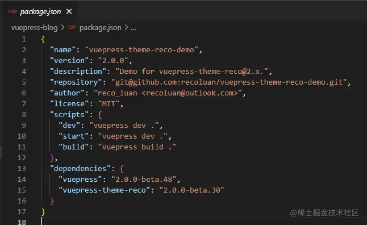
Task: Click the "vuepress dev ." value on line 10
Action: (133, 136)
